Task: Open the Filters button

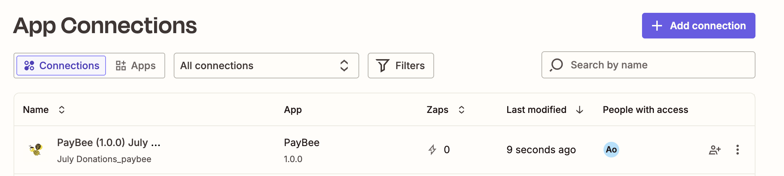Action: (x=401, y=66)
